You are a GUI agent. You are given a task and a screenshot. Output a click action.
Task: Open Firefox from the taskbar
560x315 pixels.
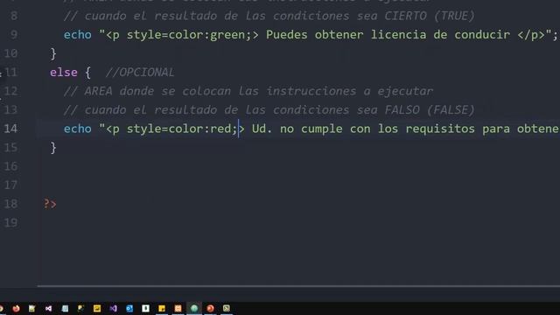click(x=16, y=308)
